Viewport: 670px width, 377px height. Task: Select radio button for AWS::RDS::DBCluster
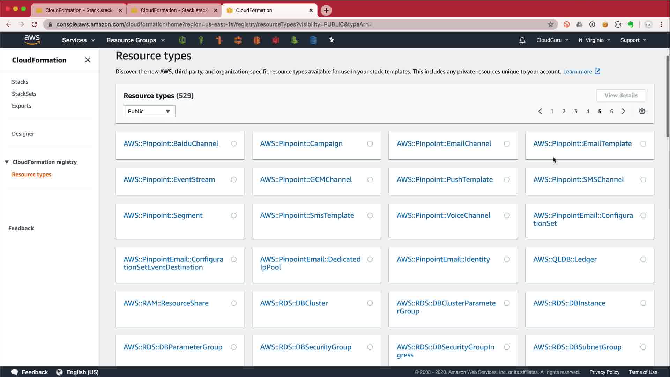click(x=370, y=303)
